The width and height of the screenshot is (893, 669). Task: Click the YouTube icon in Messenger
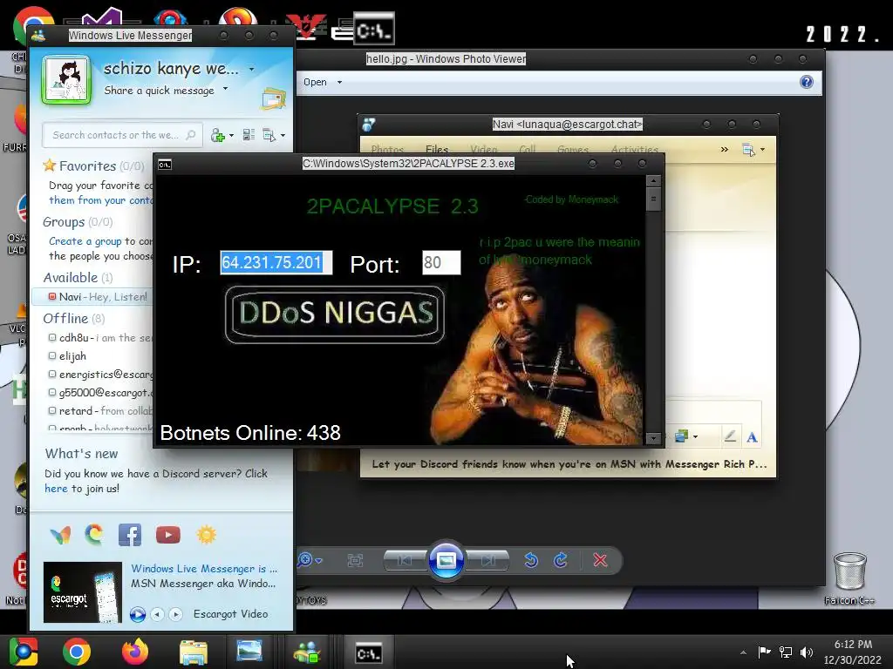168,535
